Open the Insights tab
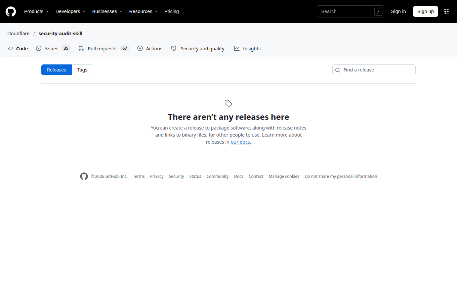The width and height of the screenshot is (457, 302). point(247,49)
